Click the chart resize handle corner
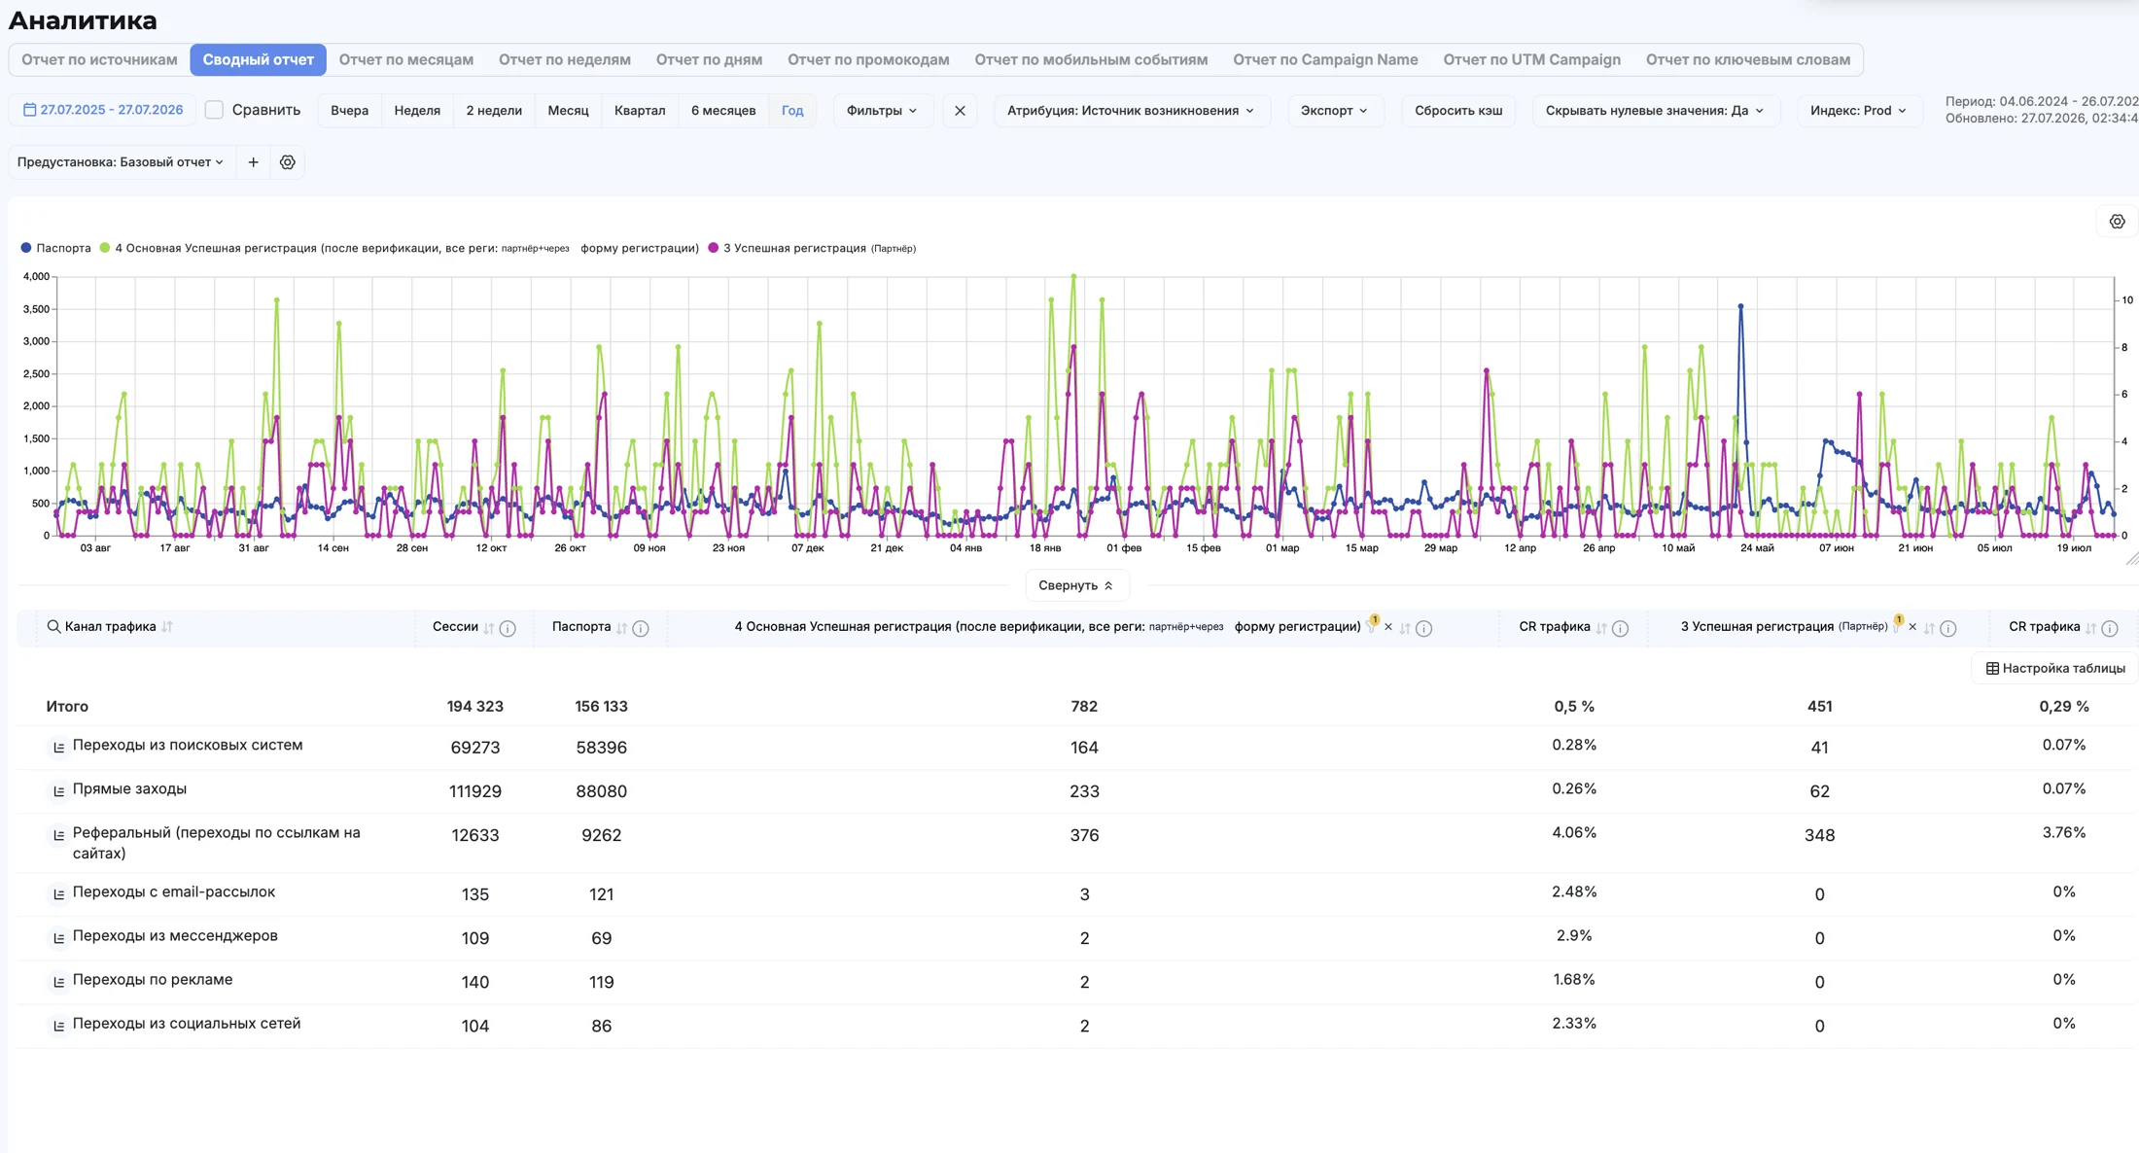 point(2131,559)
